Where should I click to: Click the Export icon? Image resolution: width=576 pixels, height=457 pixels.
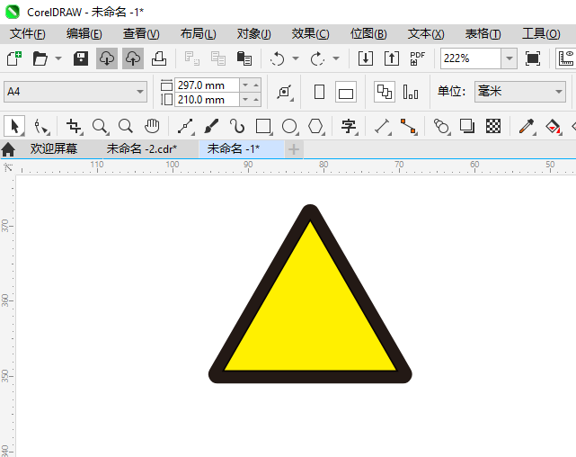392,58
